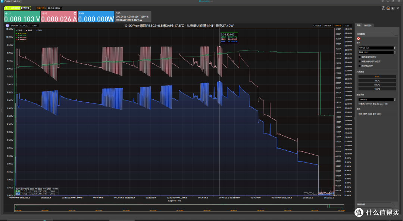Image resolution: width=403 pixels, height=221 pixels.
Task: Click the circular refresh icon at top right
Action: coord(384,8)
